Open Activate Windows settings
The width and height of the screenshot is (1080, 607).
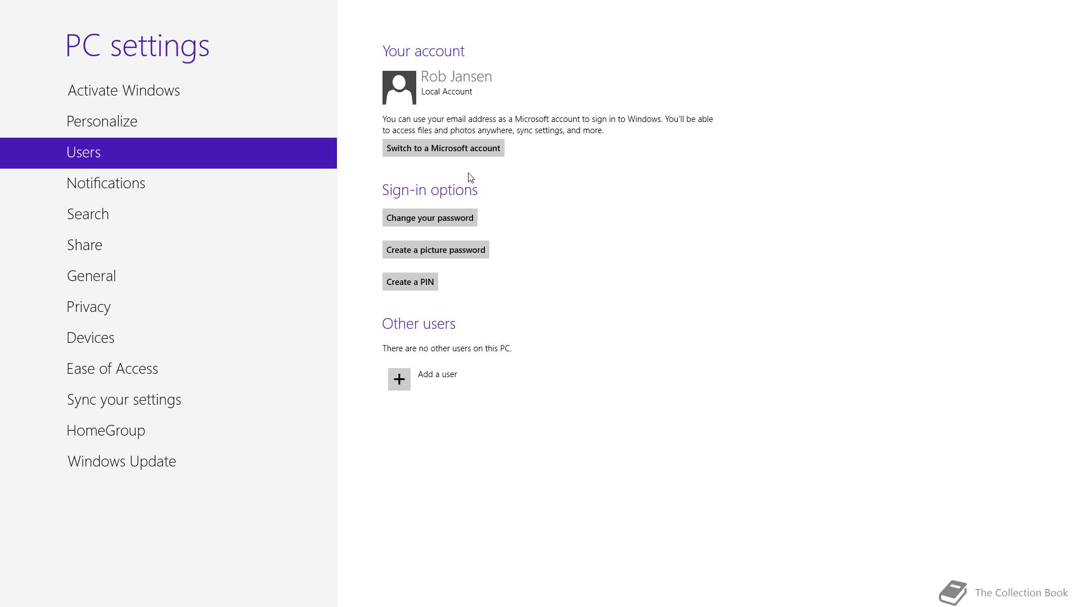[x=168, y=90]
